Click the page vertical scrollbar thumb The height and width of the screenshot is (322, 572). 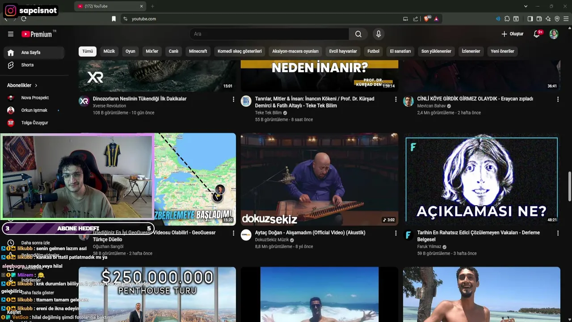[x=569, y=186]
